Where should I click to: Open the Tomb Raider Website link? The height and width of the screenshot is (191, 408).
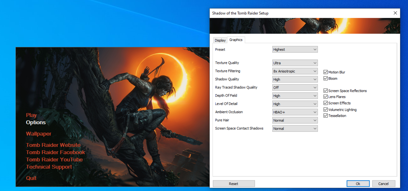(x=53, y=145)
